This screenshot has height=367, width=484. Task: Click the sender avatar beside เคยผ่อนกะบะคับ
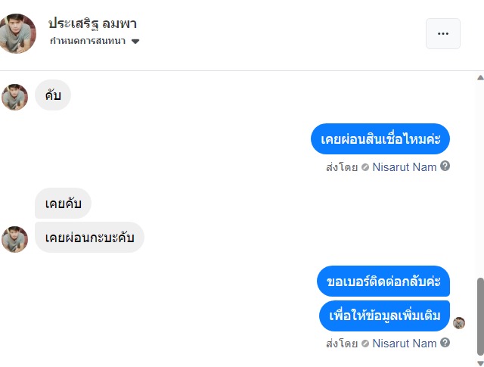14,238
